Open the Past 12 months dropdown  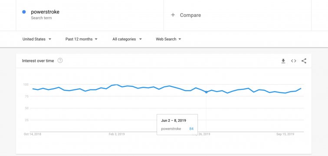(x=82, y=39)
